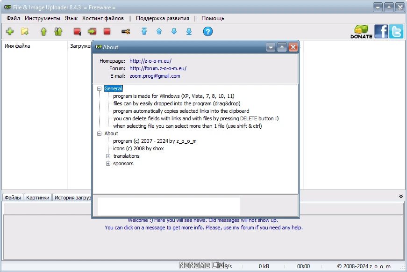Click the blue move to top arrow
Viewport: 407px width, 272px height.
tap(144, 31)
